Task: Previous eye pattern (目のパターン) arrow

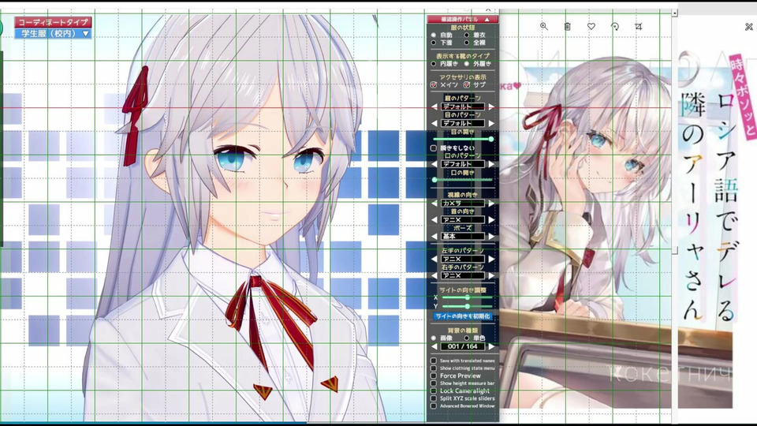Action: pyautogui.click(x=434, y=123)
